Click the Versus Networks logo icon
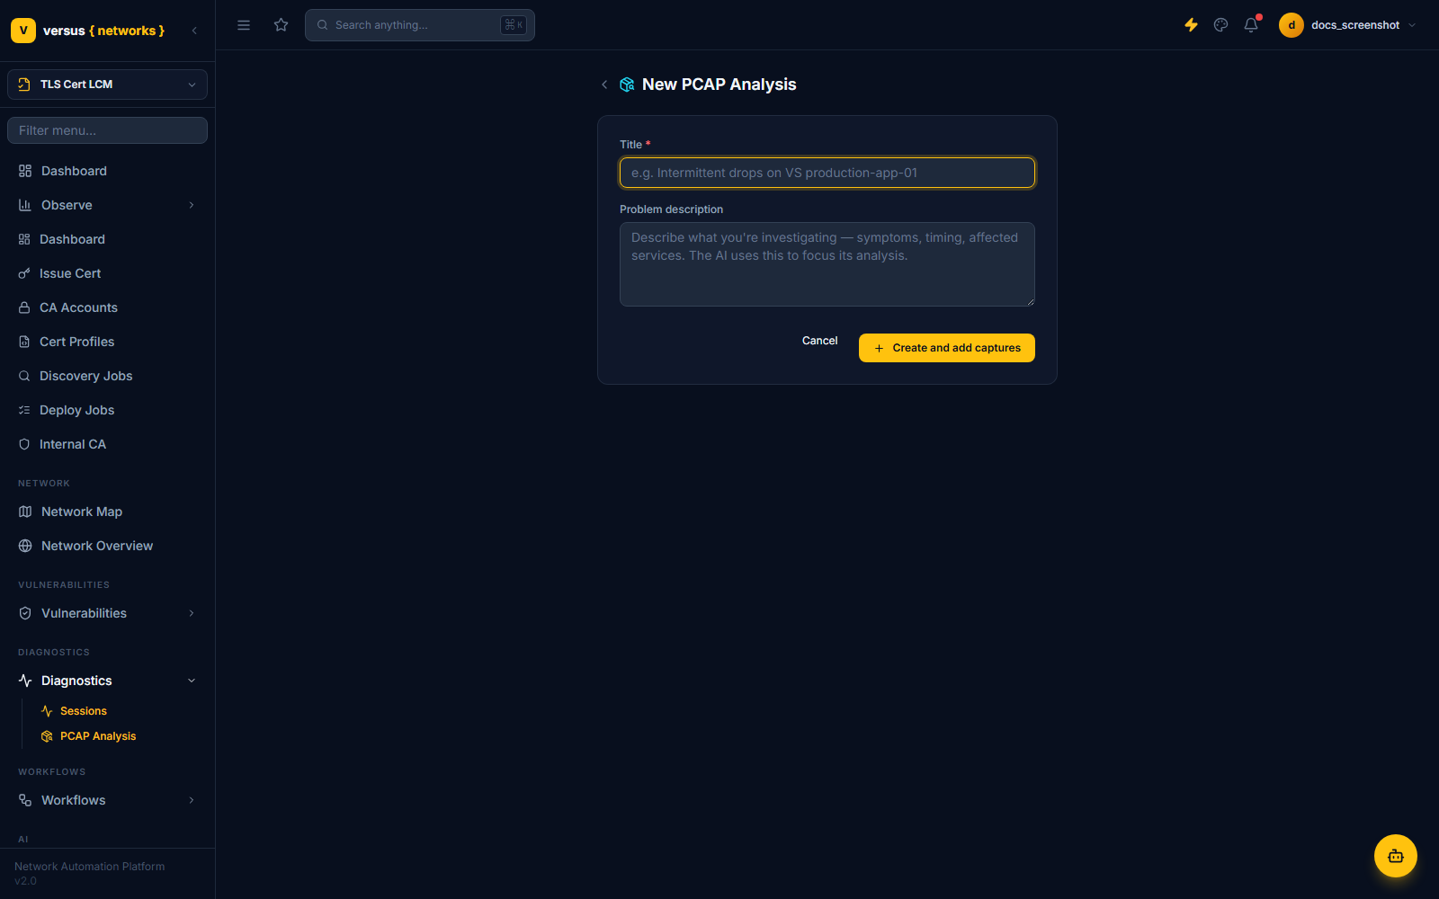 (23, 31)
